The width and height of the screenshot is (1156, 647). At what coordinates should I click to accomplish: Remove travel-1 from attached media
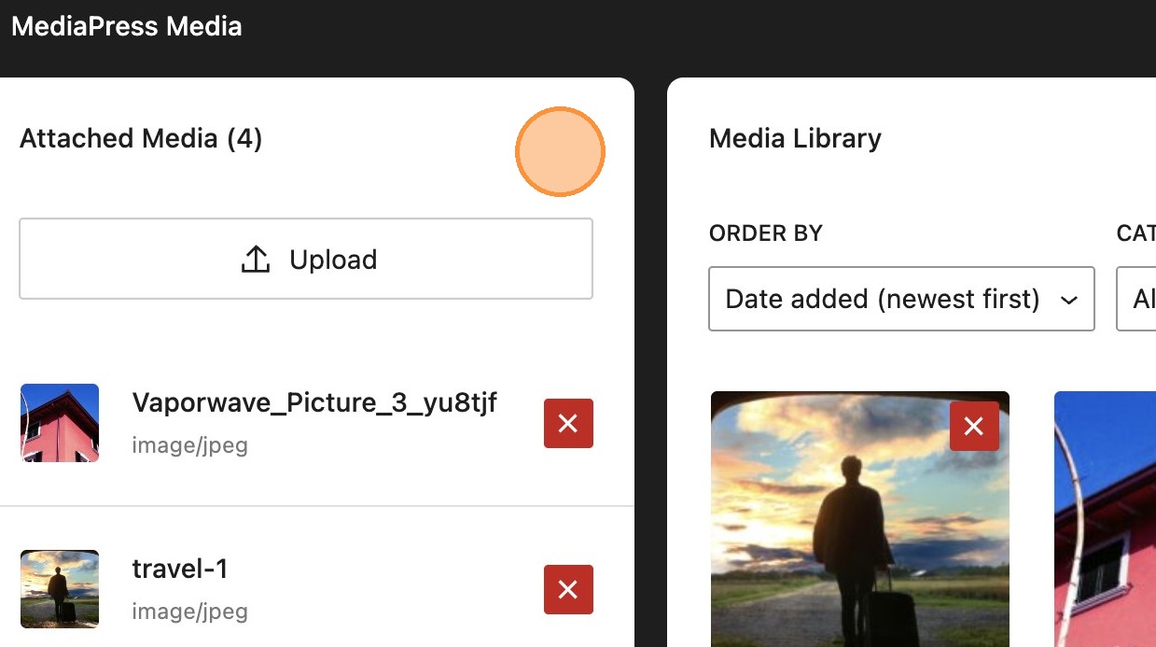(568, 589)
